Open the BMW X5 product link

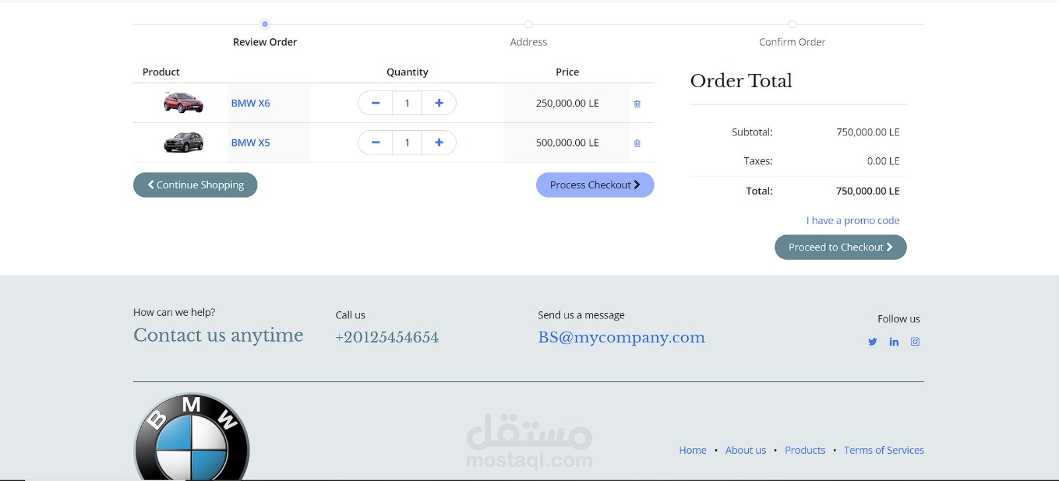click(250, 143)
